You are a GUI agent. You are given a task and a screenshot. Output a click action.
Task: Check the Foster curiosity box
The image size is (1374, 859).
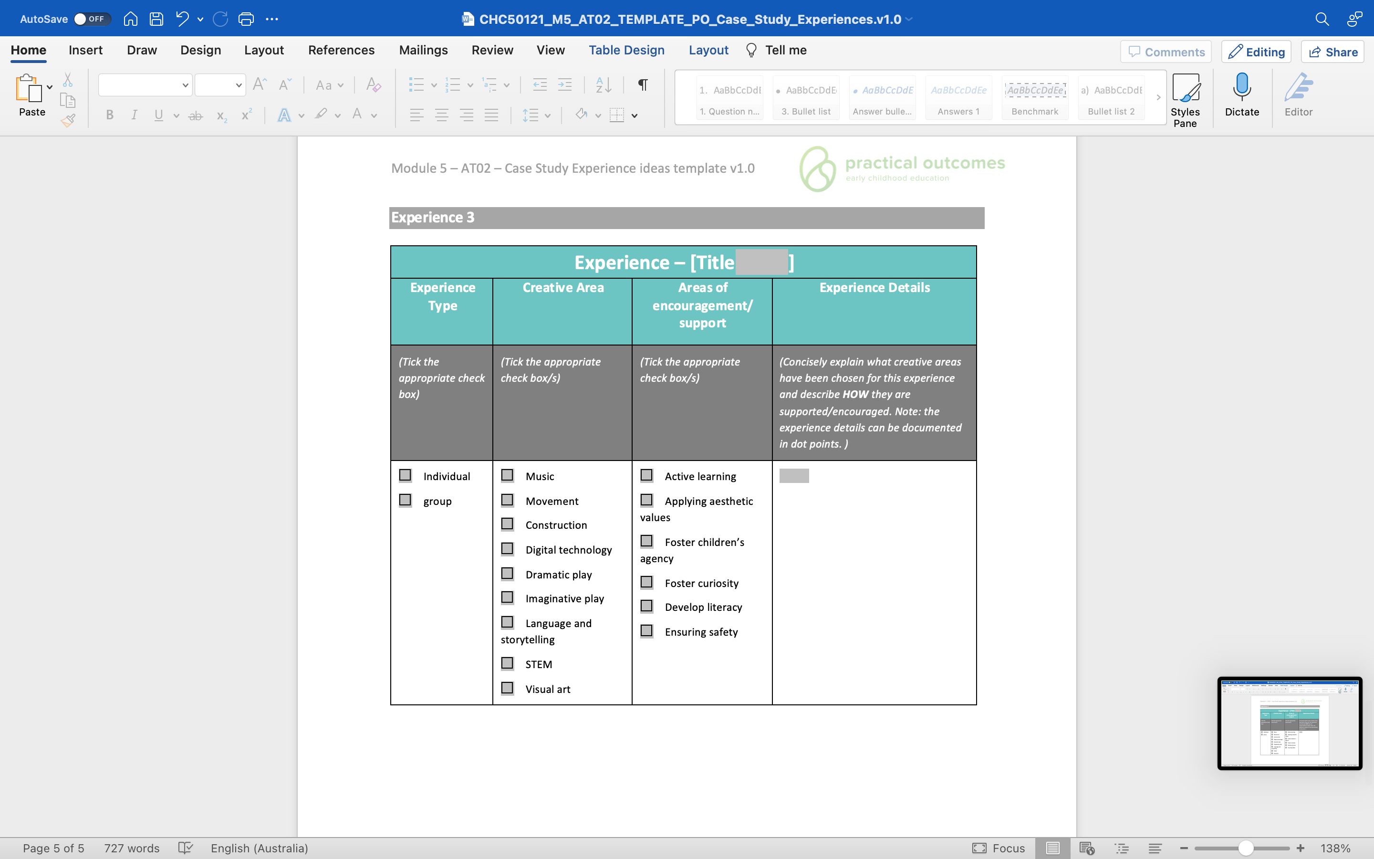coord(646,582)
